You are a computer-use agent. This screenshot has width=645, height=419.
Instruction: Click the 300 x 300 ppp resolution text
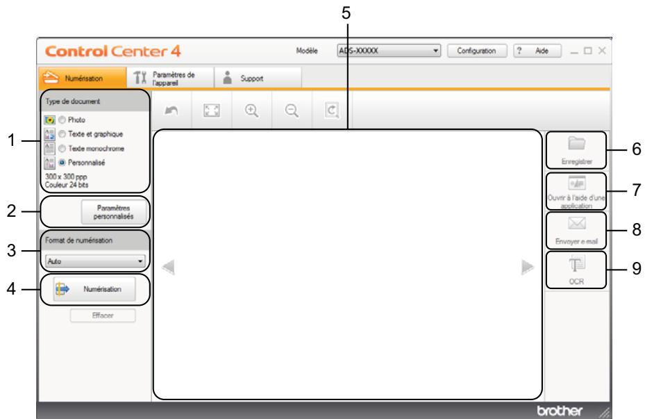(66, 176)
